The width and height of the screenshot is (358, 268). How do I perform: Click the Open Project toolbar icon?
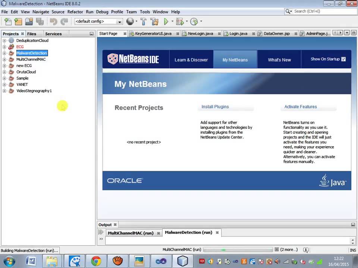(x=29, y=22)
